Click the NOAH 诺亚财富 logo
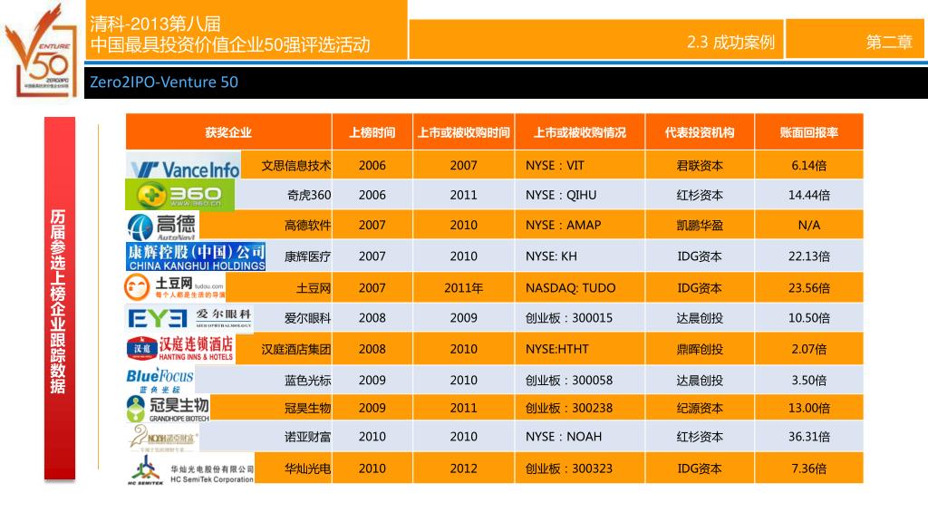The height and width of the screenshot is (522, 928). pyautogui.click(x=163, y=438)
